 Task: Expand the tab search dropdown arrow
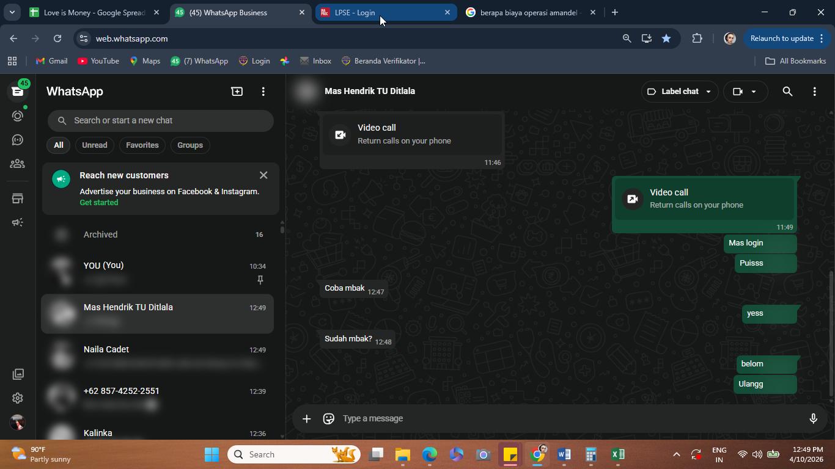pos(12,12)
